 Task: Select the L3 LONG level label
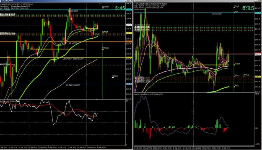point(73,43)
